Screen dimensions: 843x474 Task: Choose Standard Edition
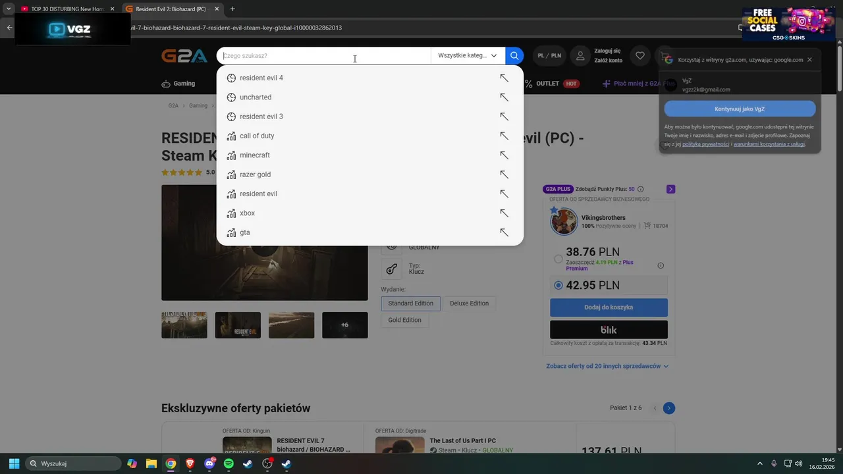(410, 303)
